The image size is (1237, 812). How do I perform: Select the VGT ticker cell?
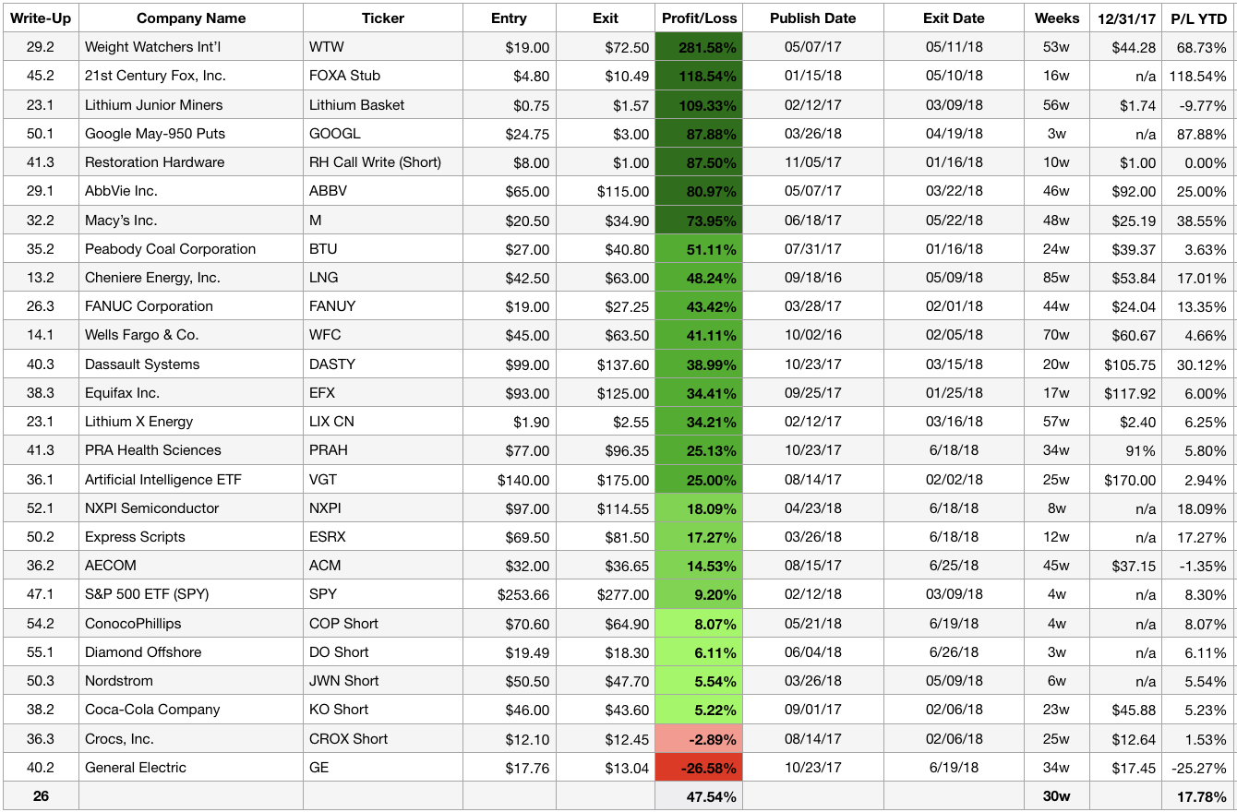[383, 480]
